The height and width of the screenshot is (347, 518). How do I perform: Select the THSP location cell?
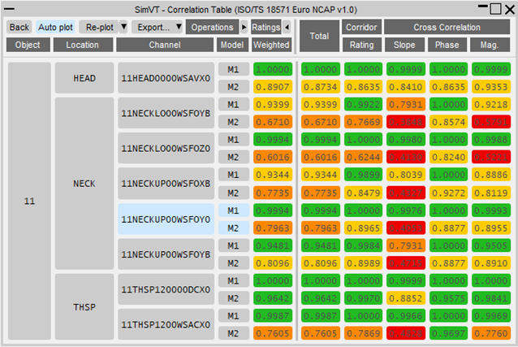(84, 307)
